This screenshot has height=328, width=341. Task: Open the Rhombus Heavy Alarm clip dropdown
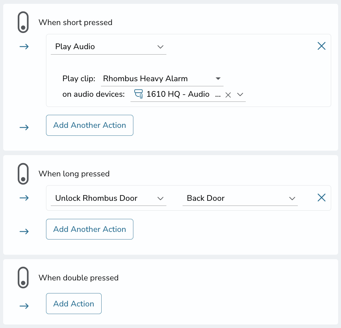pyautogui.click(x=162, y=79)
